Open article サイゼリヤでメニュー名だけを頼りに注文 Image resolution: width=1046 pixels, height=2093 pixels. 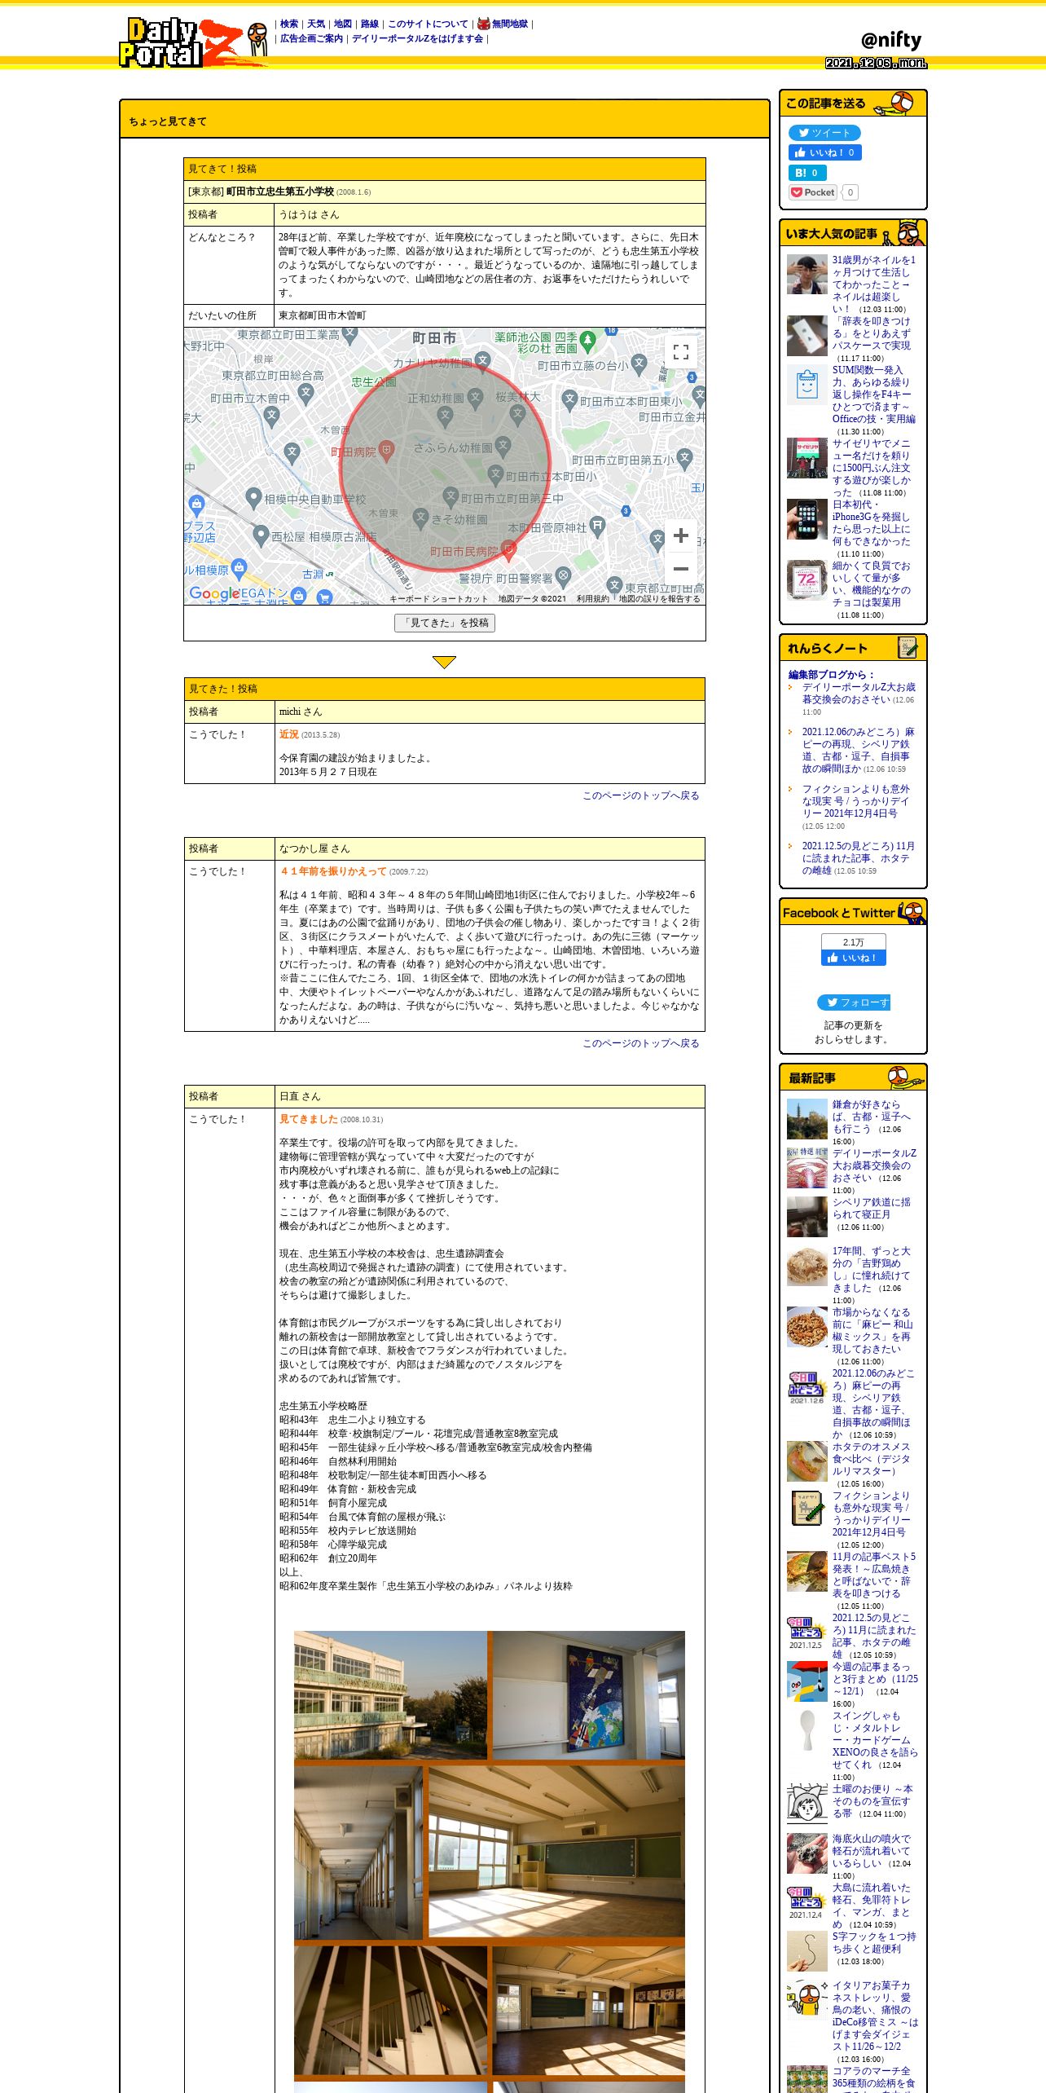(x=872, y=468)
